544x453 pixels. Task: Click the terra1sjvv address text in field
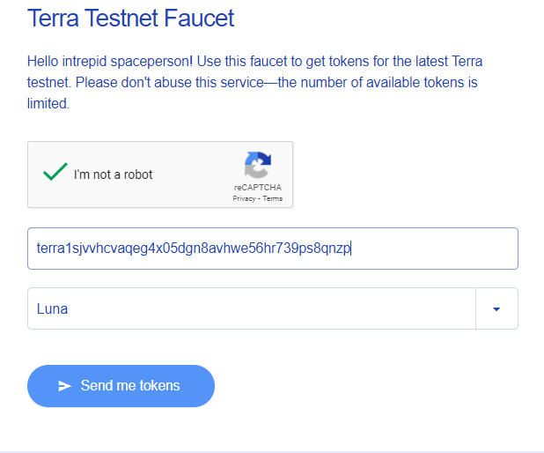pos(194,249)
